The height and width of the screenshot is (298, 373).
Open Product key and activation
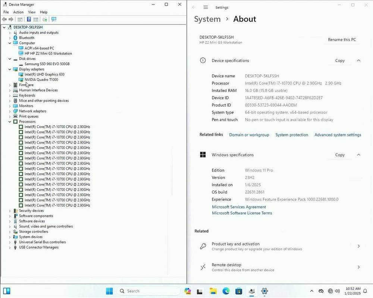click(280, 246)
